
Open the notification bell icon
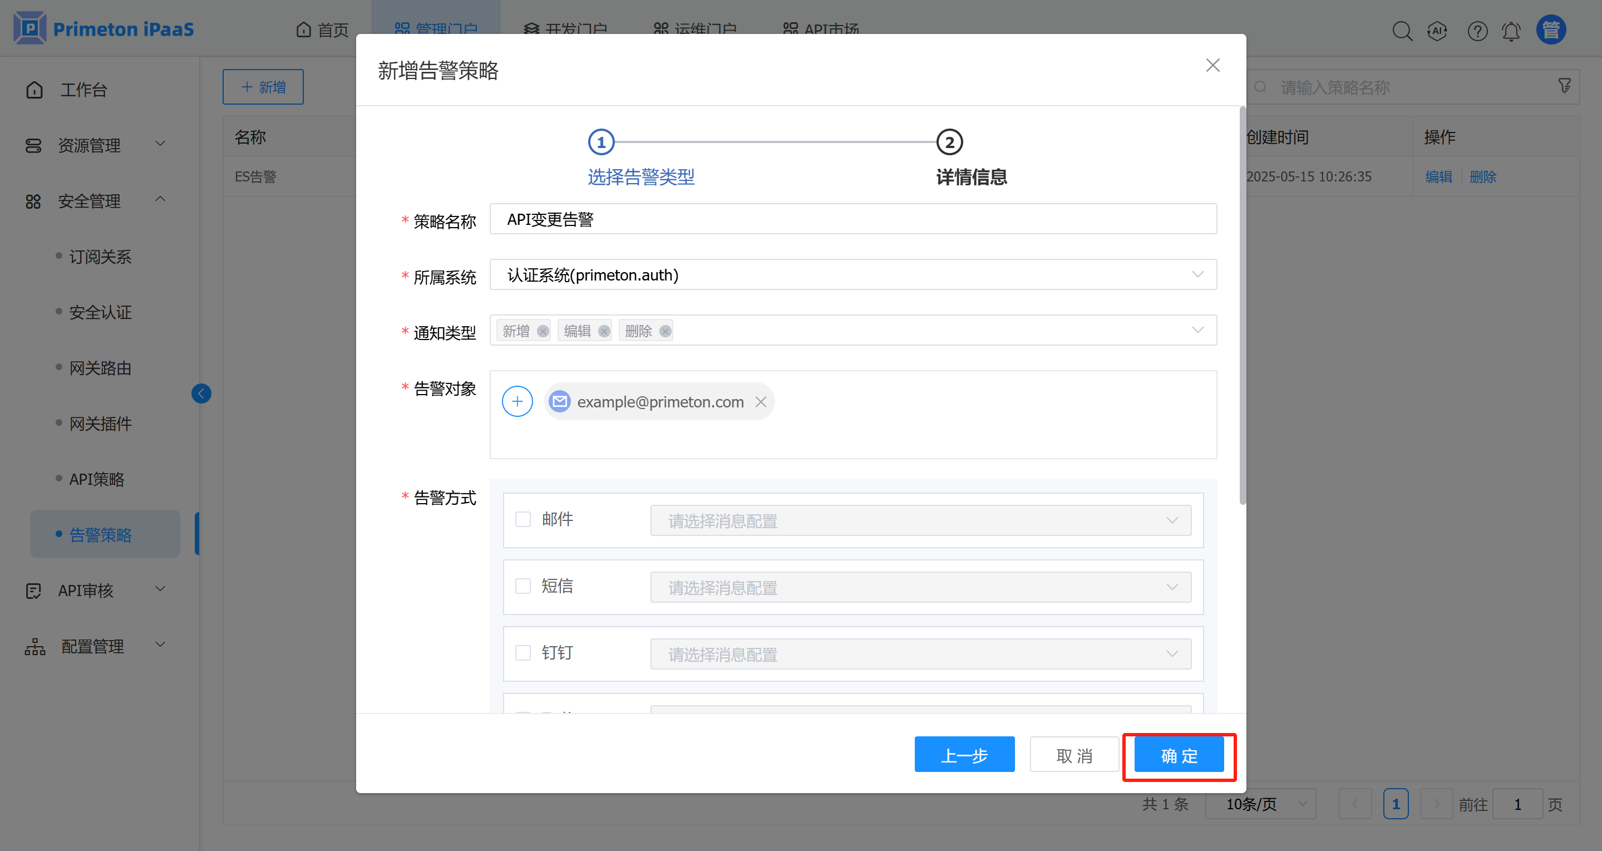(1511, 31)
